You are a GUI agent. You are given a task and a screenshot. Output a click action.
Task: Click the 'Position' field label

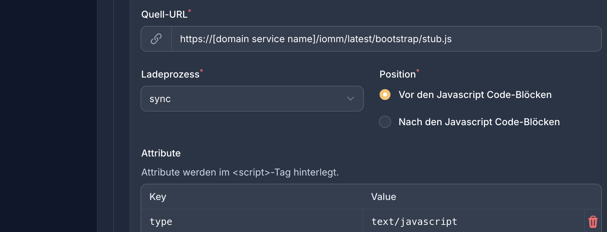[398, 74]
